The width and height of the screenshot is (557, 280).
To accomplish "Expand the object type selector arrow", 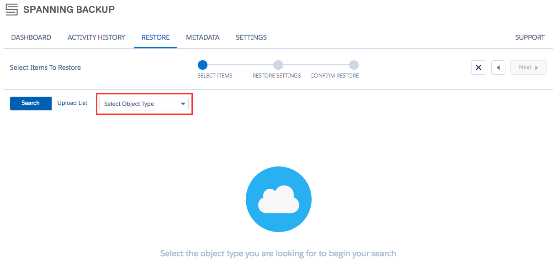I will point(182,104).
